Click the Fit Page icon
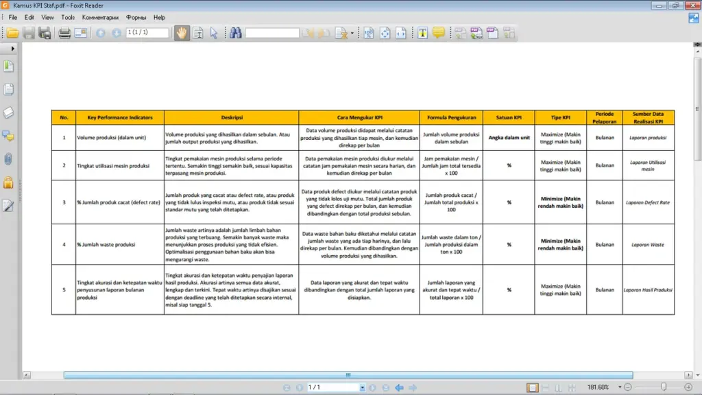The image size is (702, 395). click(x=385, y=33)
